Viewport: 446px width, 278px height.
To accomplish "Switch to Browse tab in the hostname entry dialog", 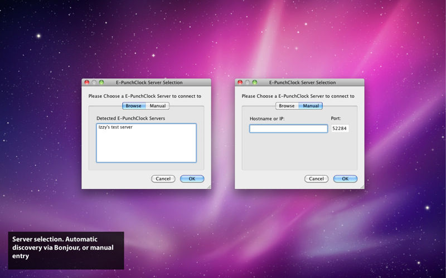I will 287,106.
